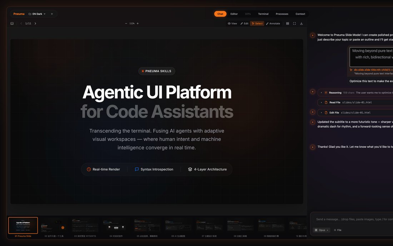This screenshot has height=246, width=393.
Task: Open the Processes tab
Action: click(282, 14)
